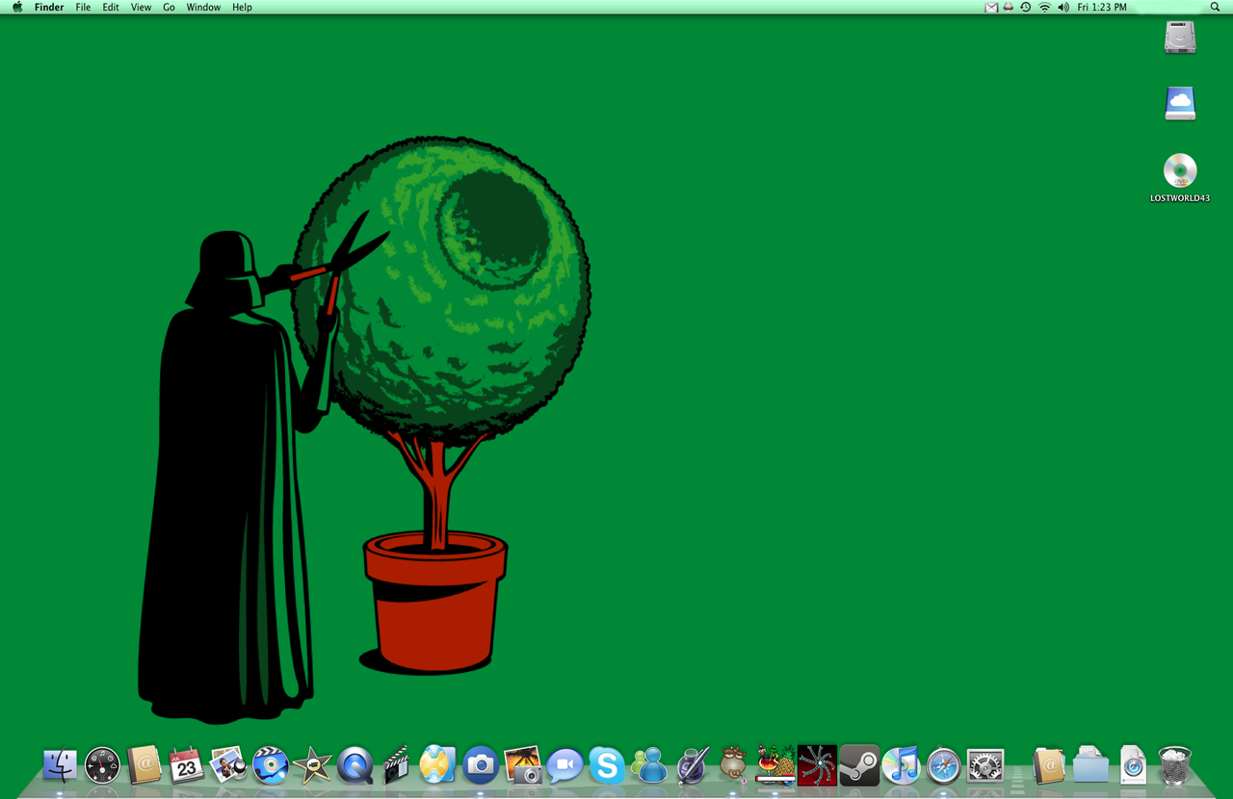The height and width of the screenshot is (799, 1233).
Task: Launch Skype from the Dock
Action: (607, 765)
